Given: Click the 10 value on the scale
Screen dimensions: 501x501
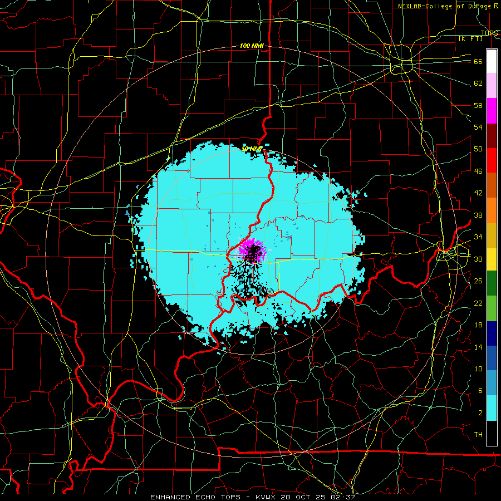Looking at the screenshot, I should point(478,369).
